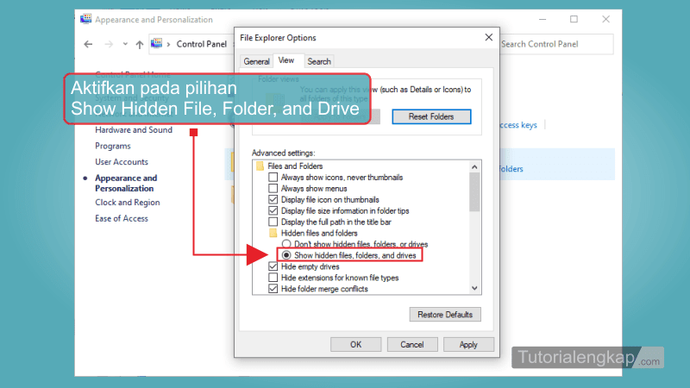Screen dimensions: 690x388
Task: Check Display the full path in title bar
Action: (273, 222)
